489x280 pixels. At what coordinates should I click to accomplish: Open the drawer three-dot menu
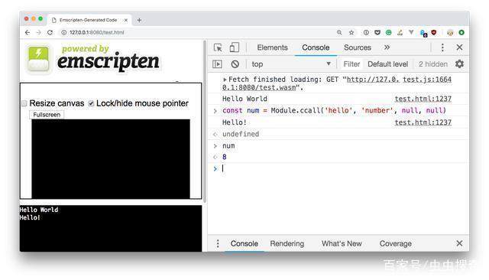(218, 243)
